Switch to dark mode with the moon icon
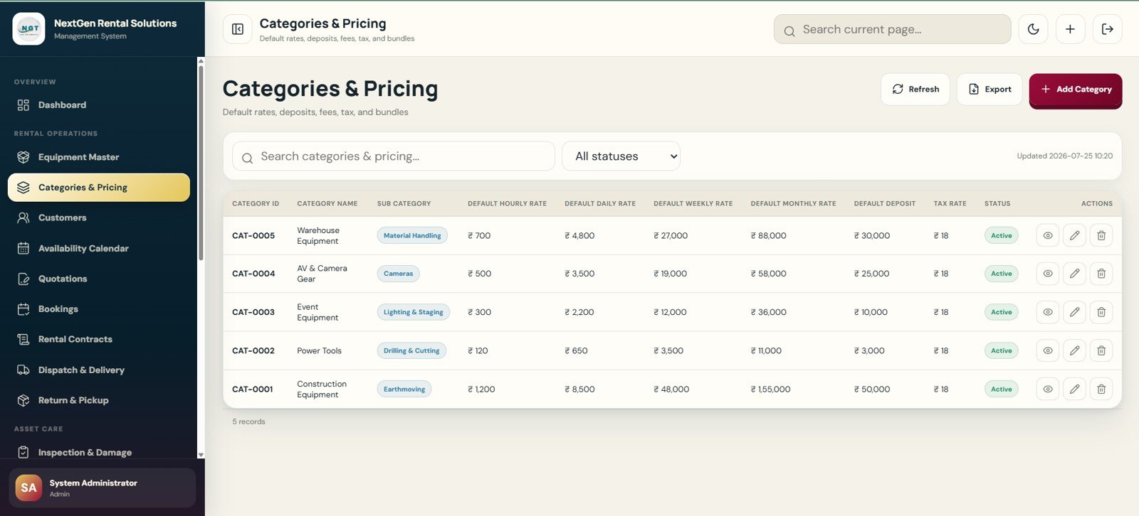This screenshot has height=516, width=1139. click(x=1033, y=29)
